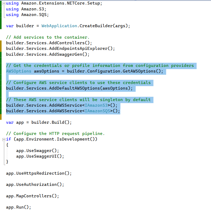The width and height of the screenshot is (211, 212).
Task: Click 'builder.Services.AddSwaggerGen();' line
Action: coord(48,54)
